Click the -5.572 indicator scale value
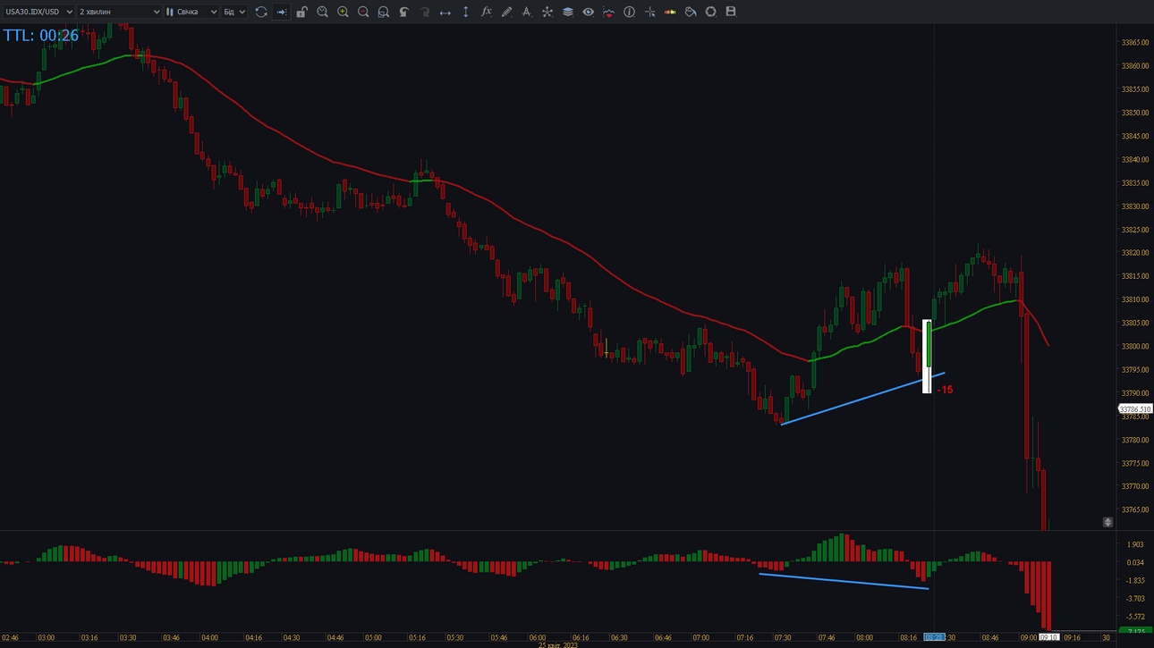 (x=1135, y=617)
